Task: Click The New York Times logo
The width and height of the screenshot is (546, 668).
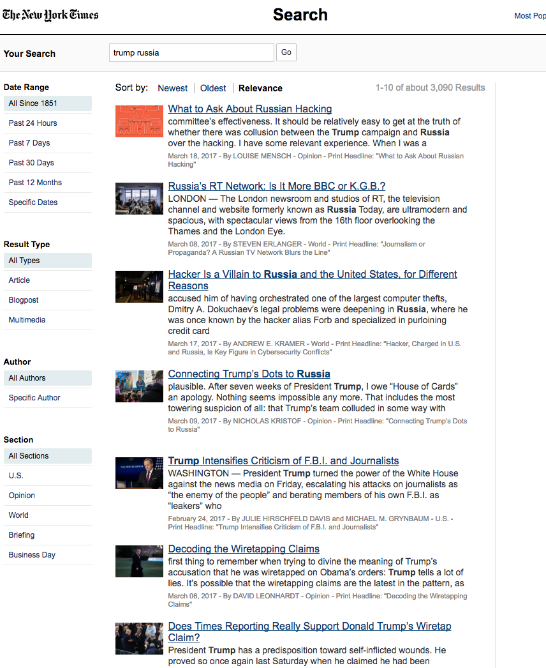Action: click(x=50, y=15)
